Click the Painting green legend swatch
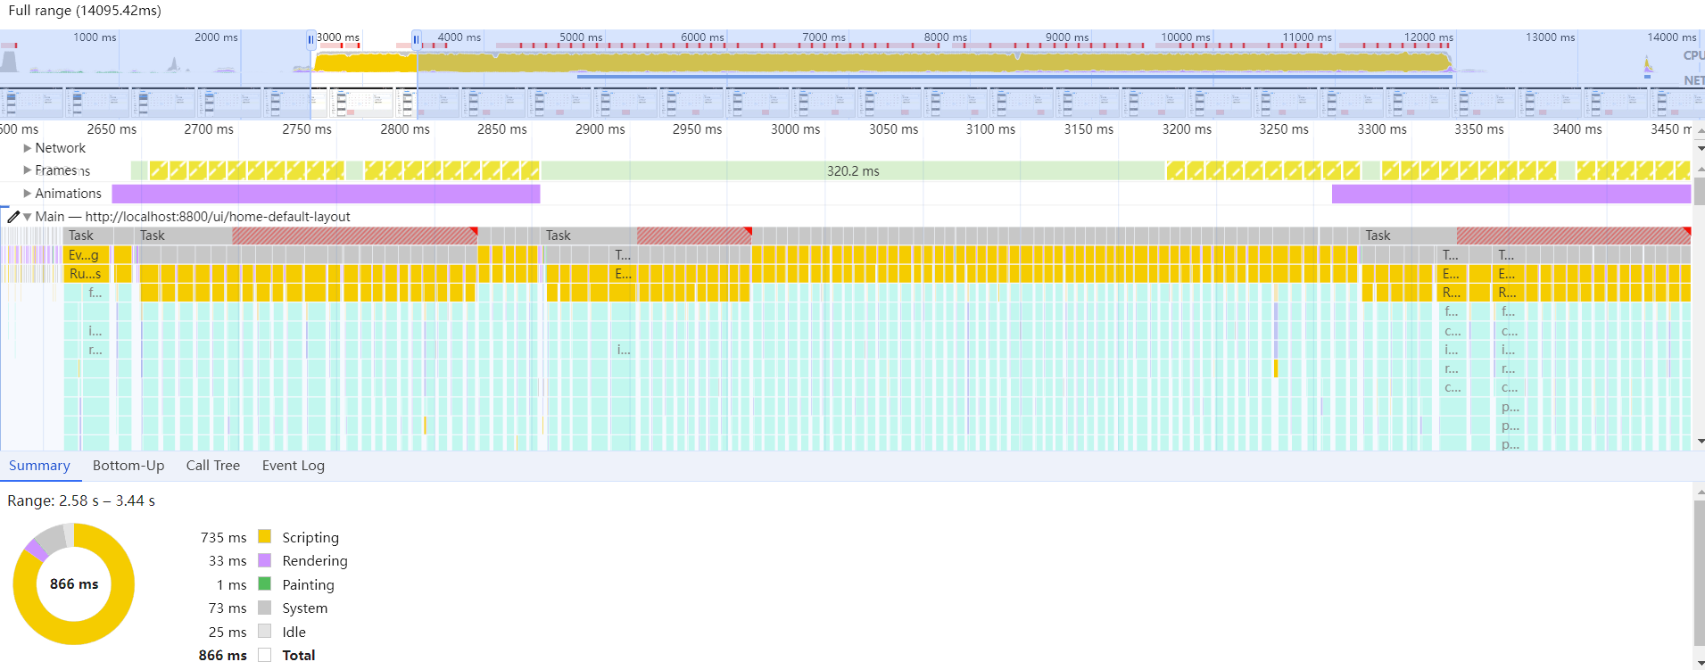The image size is (1705, 670). (x=265, y=583)
